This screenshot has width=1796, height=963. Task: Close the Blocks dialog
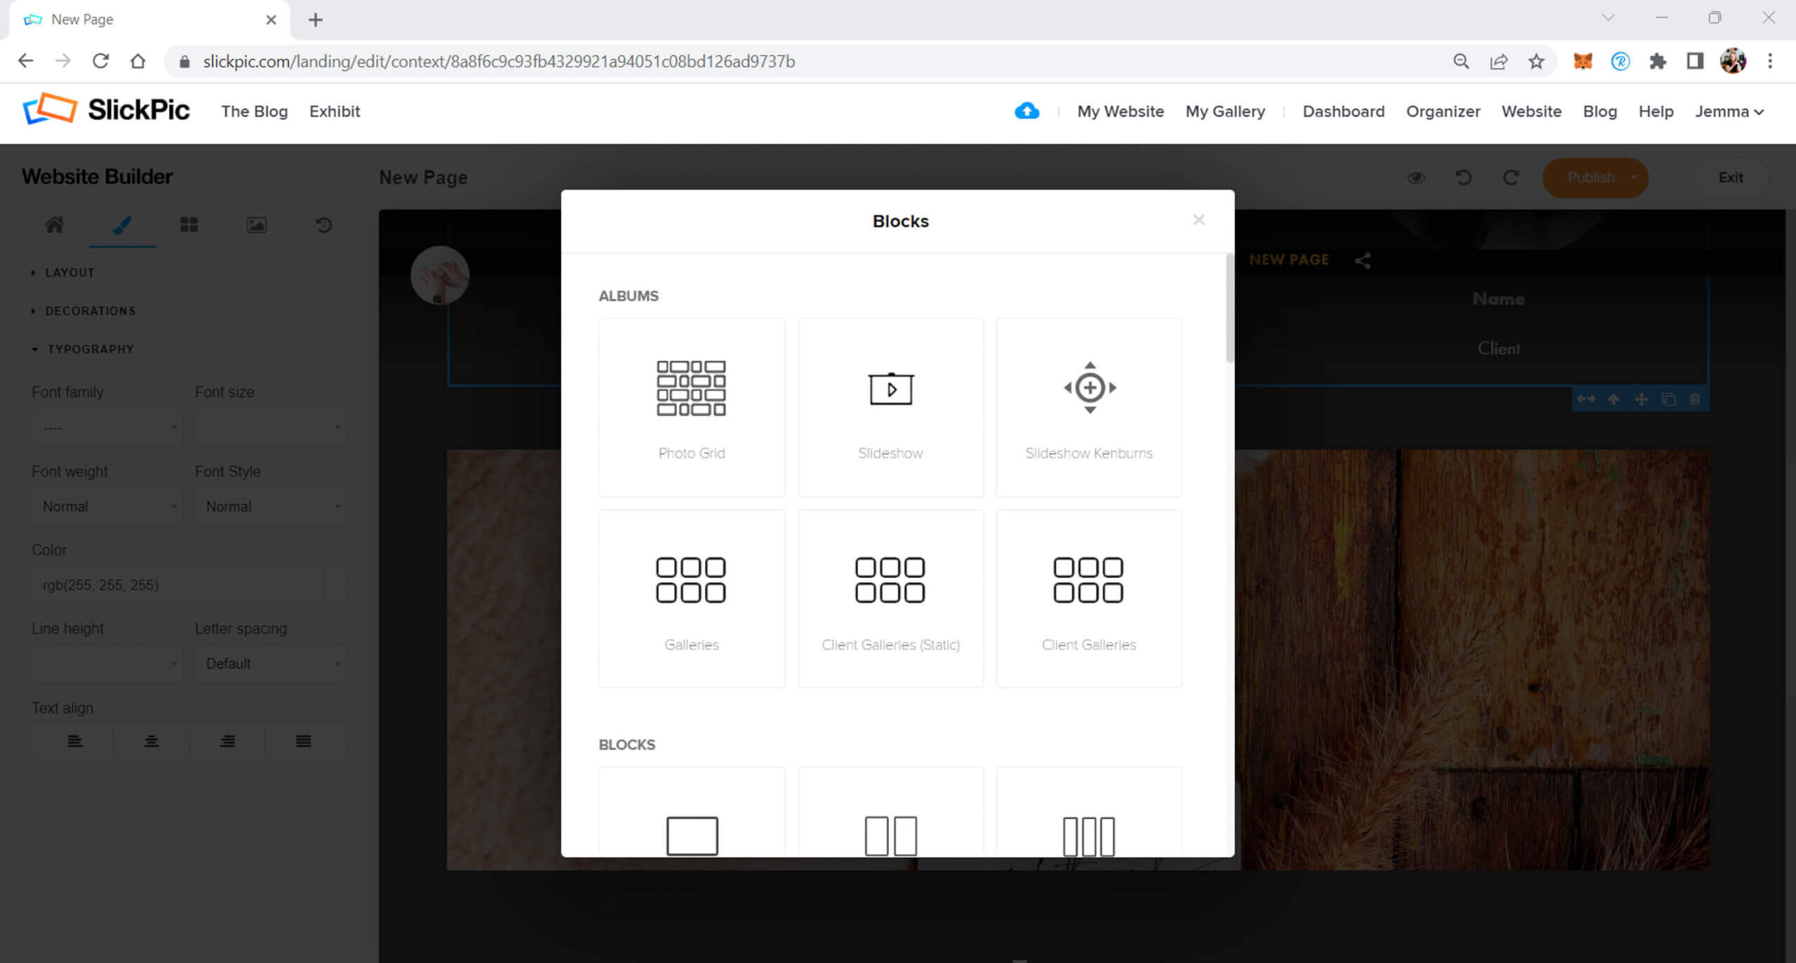point(1198,220)
